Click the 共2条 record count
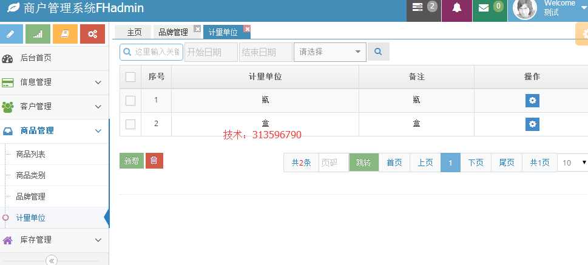Image resolution: width=588 pixels, height=265 pixels. click(x=302, y=163)
